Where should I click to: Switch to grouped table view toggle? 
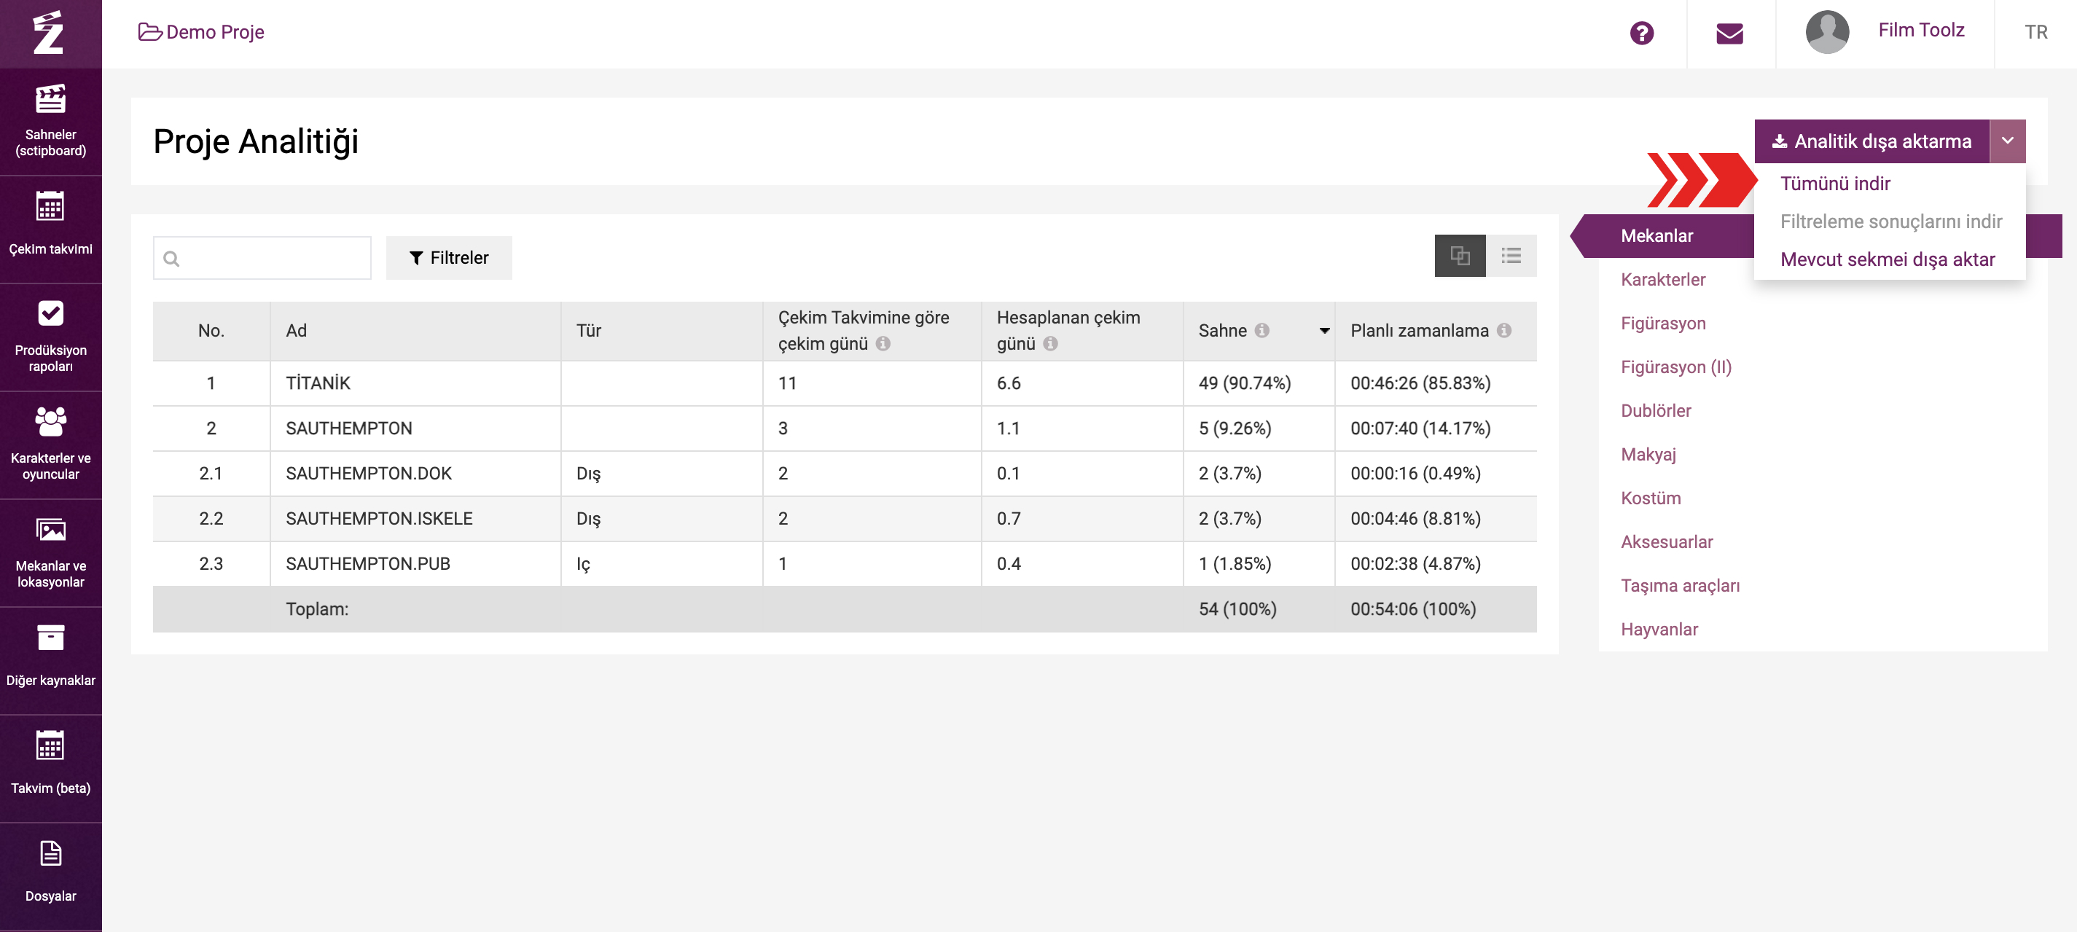click(1460, 257)
